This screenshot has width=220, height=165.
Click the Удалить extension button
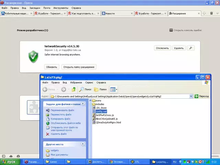point(179,48)
